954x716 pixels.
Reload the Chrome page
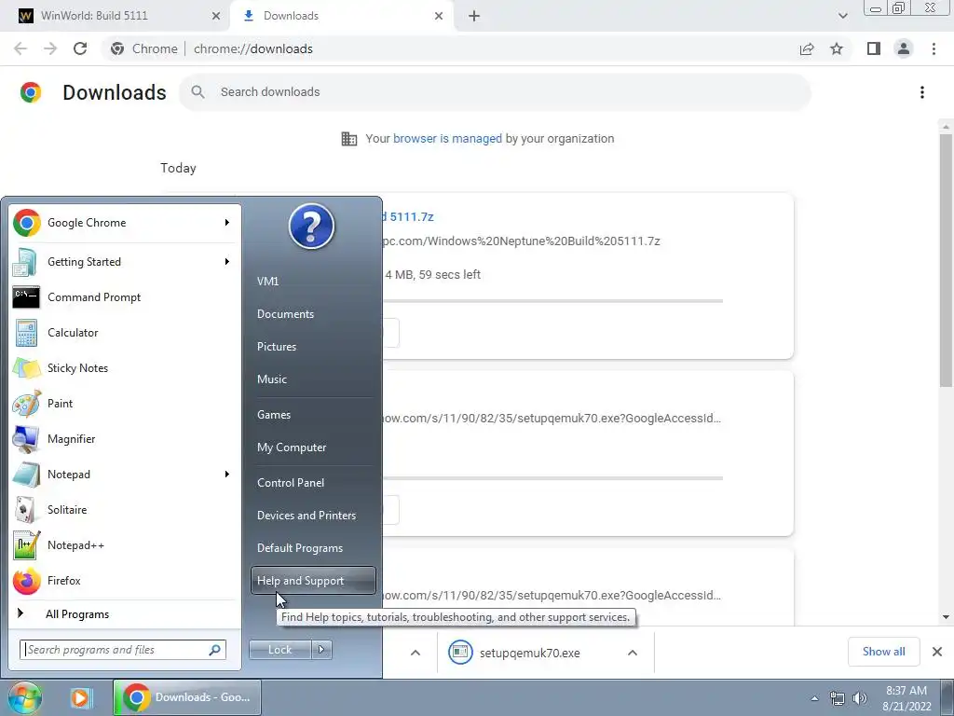(x=80, y=48)
